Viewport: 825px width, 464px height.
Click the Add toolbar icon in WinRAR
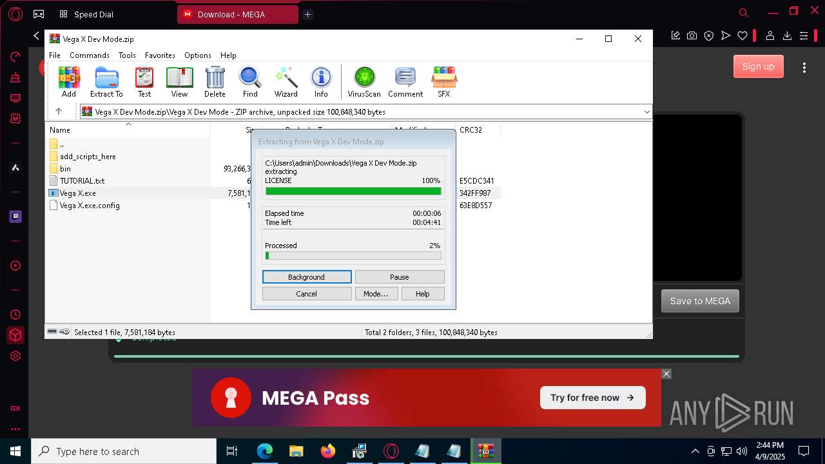pyautogui.click(x=69, y=82)
